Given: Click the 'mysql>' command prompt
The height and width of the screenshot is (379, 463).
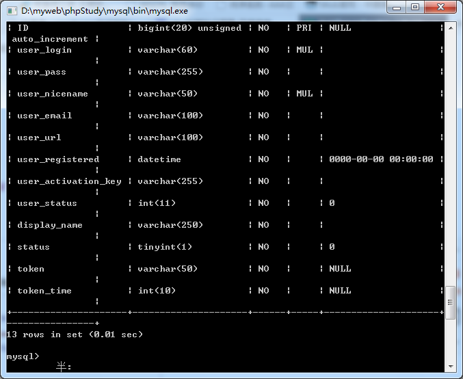Looking at the screenshot, I should (x=23, y=356).
